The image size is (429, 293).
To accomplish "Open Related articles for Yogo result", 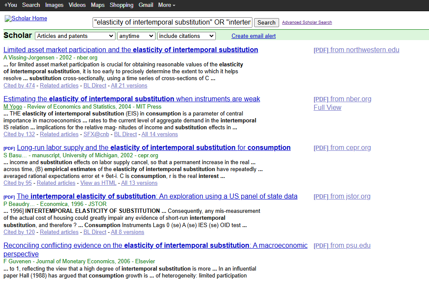I will click(x=59, y=134).
